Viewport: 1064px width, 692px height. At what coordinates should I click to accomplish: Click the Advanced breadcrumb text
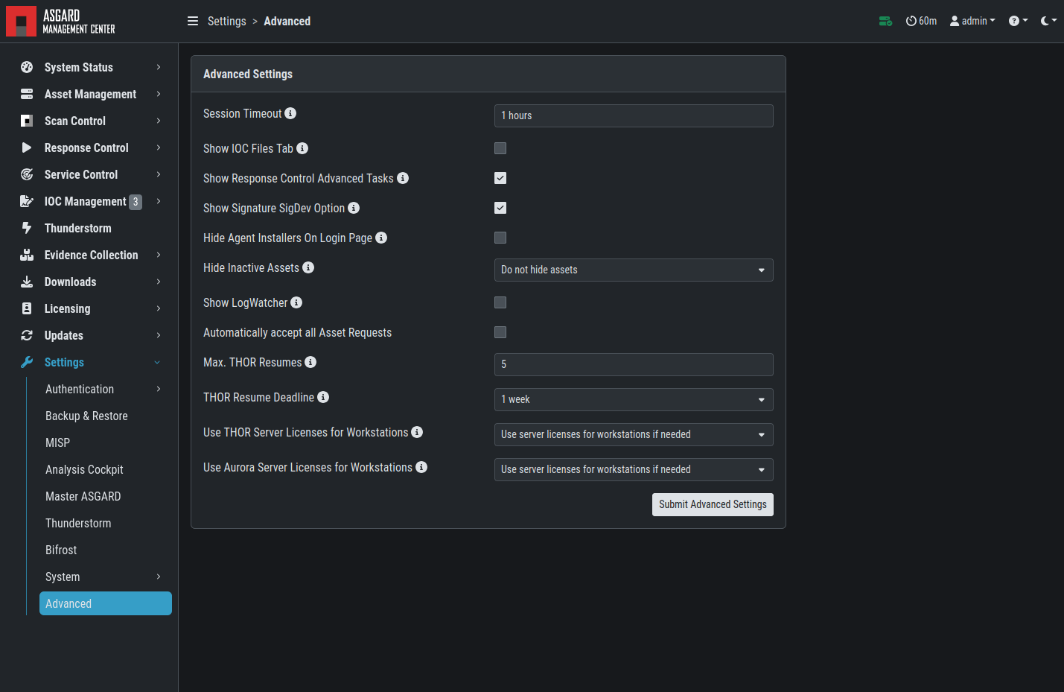[x=287, y=21]
